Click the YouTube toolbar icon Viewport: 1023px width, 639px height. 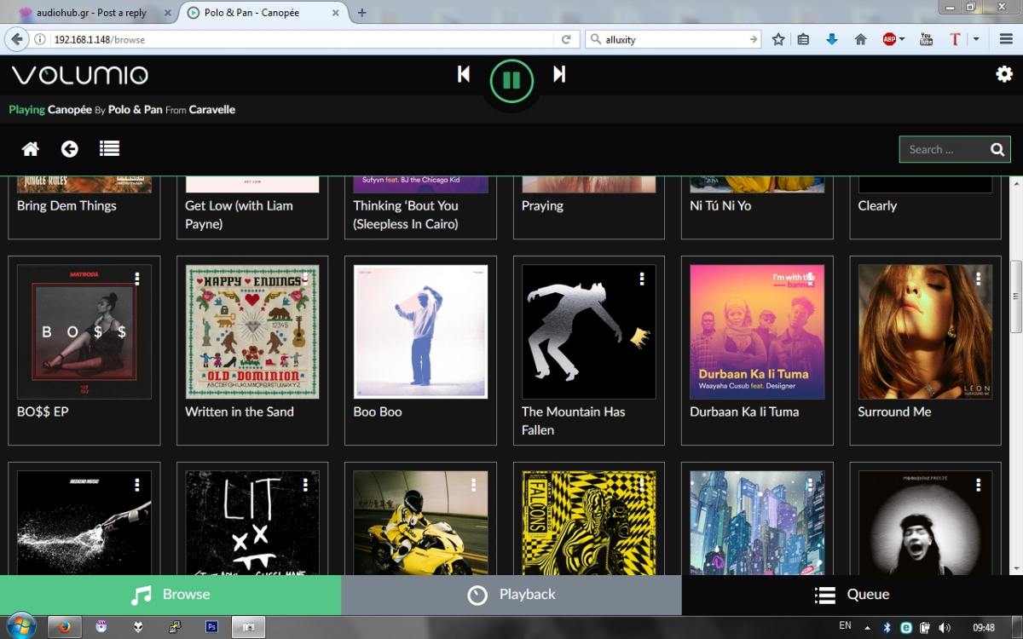pos(925,38)
